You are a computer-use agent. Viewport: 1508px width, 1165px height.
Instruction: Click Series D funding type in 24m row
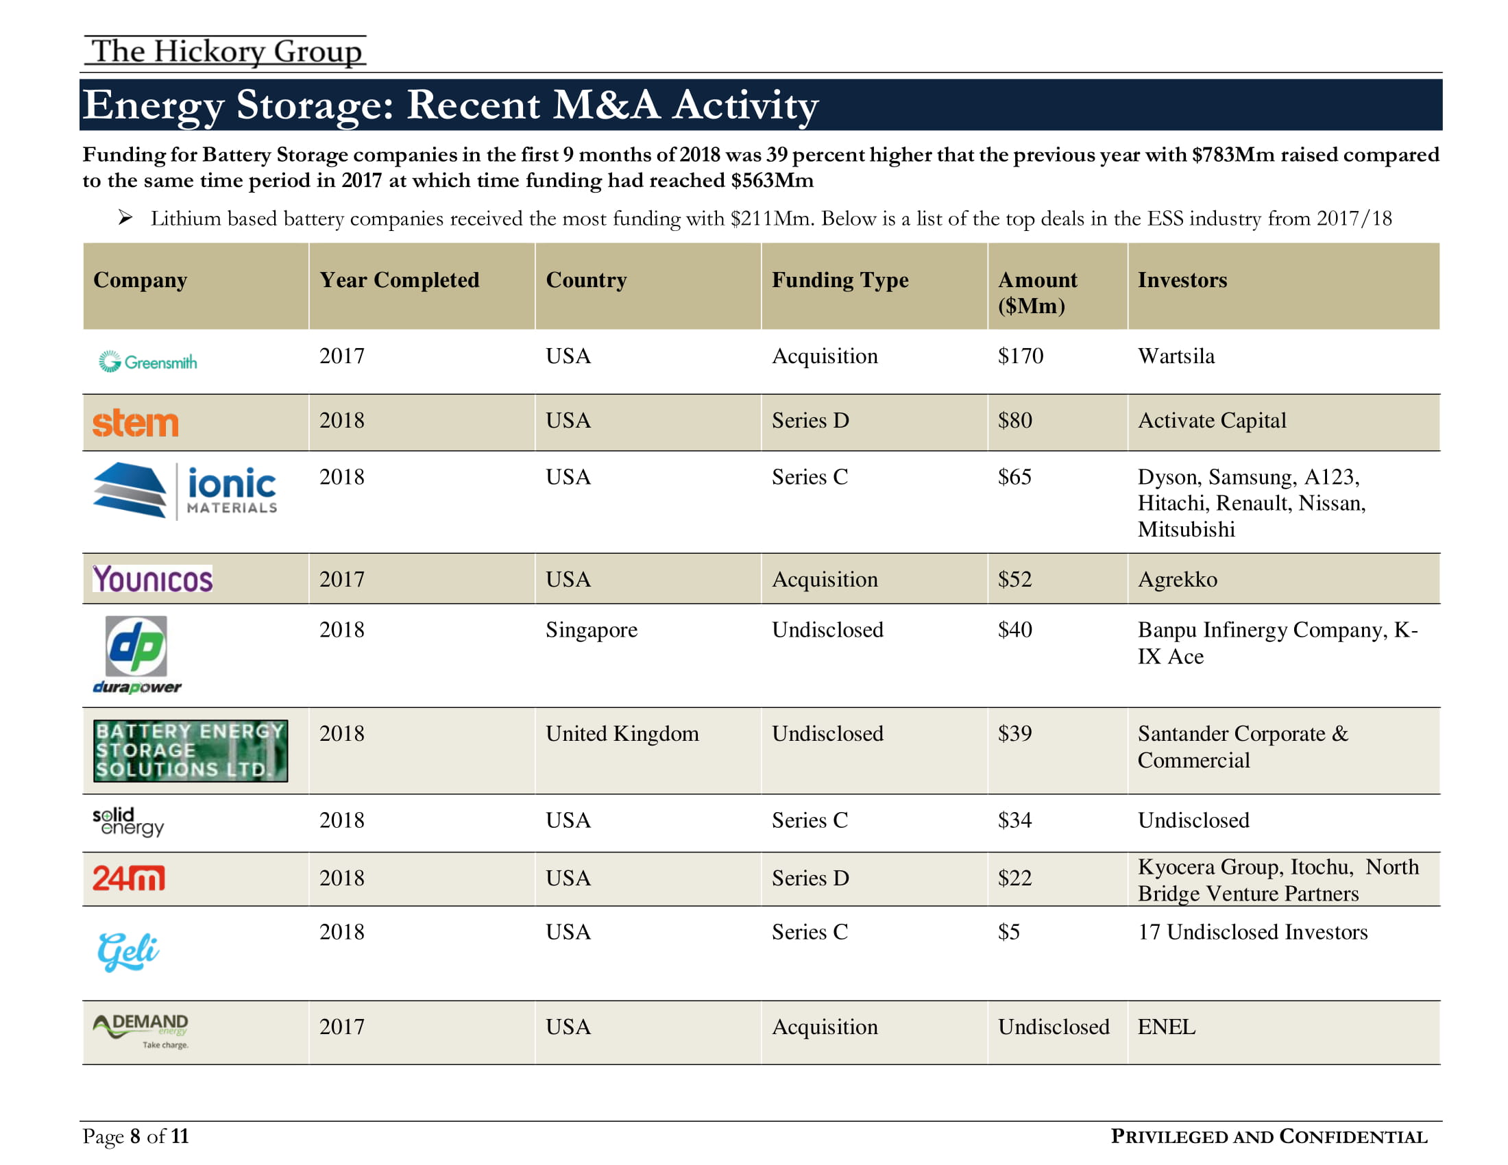pyautogui.click(x=811, y=879)
